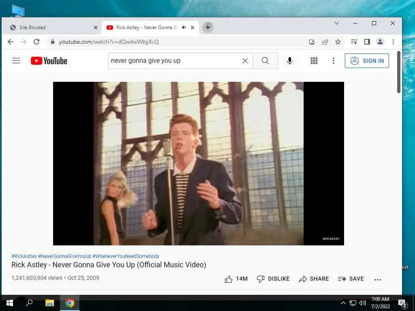Image resolution: width=415 pixels, height=311 pixels.
Task: Go to the YouTube home logo
Action: point(49,61)
